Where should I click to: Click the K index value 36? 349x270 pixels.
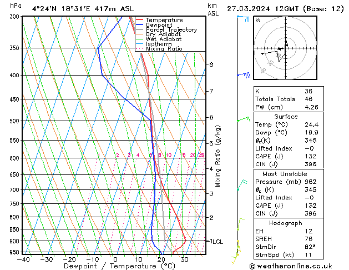[308, 91]
